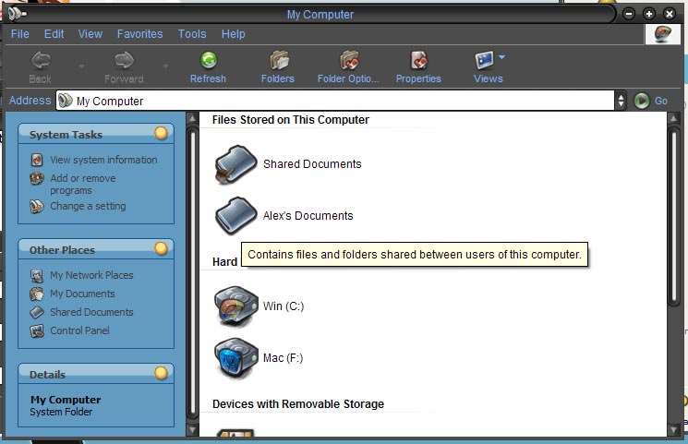Screen dimensions: 688x444
Task: Minimize the My Computer window
Action: tap(629, 14)
